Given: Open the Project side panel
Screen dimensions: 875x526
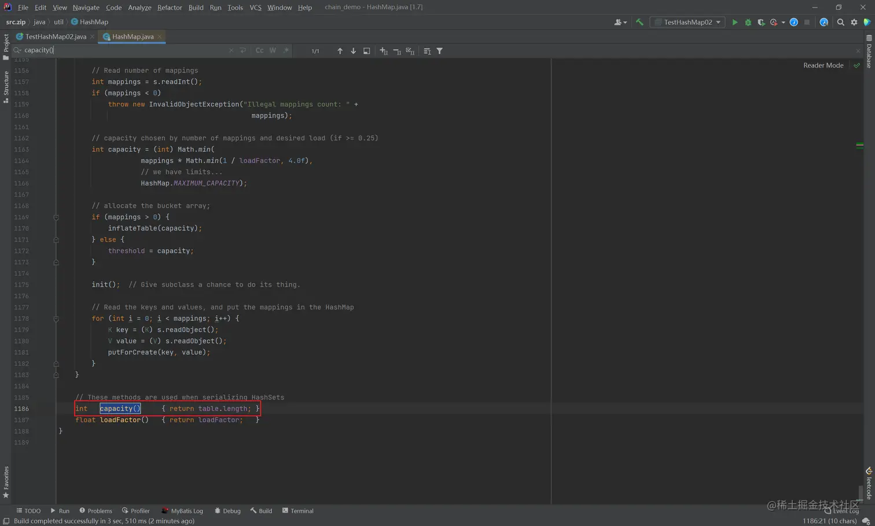Looking at the screenshot, I should (6, 46).
